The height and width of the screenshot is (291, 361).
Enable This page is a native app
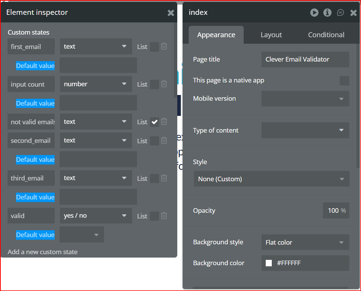coord(344,81)
